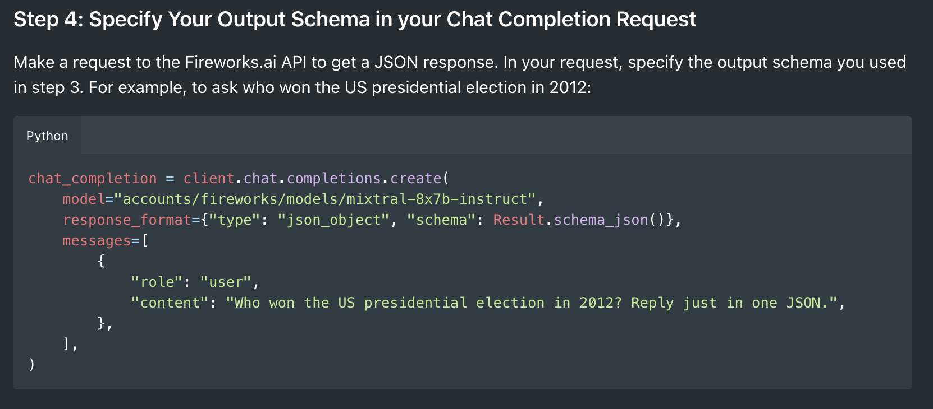Click the response_format parameter

click(127, 220)
